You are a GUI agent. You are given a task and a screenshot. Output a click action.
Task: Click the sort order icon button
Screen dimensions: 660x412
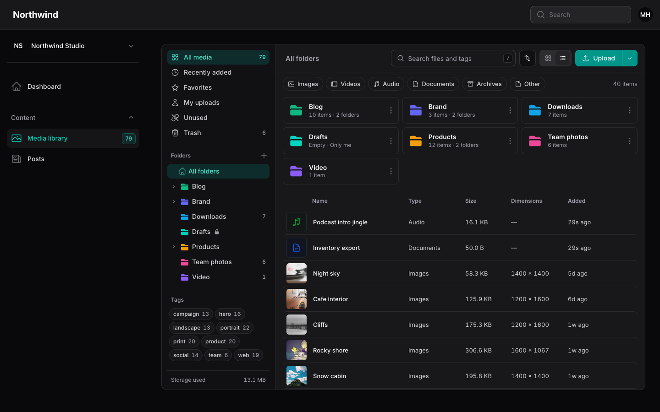point(527,58)
